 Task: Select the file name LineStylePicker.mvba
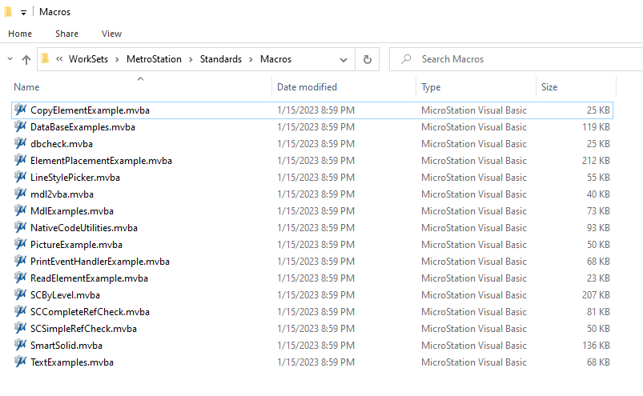tap(75, 178)
